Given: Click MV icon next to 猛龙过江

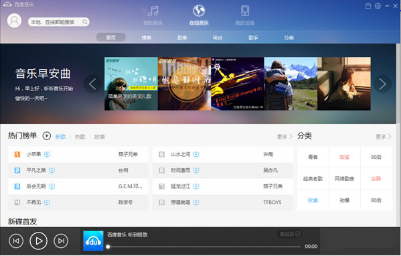Looking at the screenshot, I should (x=196, y=186).
